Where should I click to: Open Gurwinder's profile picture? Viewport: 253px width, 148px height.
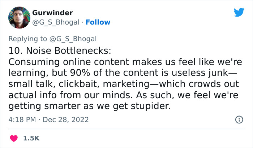19,18
